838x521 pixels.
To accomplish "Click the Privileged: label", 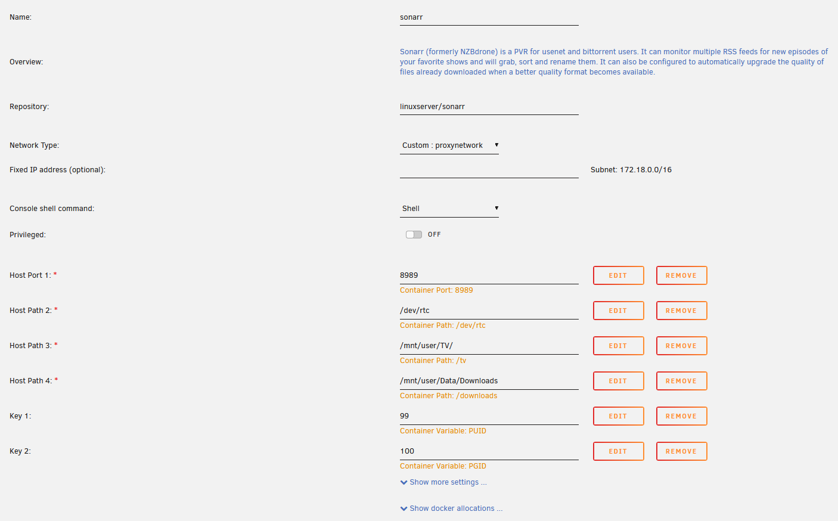I will 27,235.
